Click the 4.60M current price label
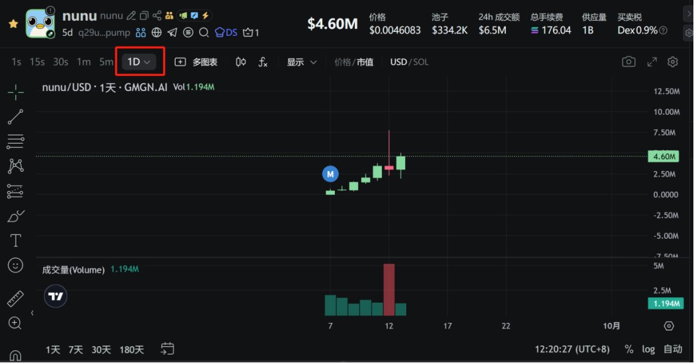 click(663, 156)
